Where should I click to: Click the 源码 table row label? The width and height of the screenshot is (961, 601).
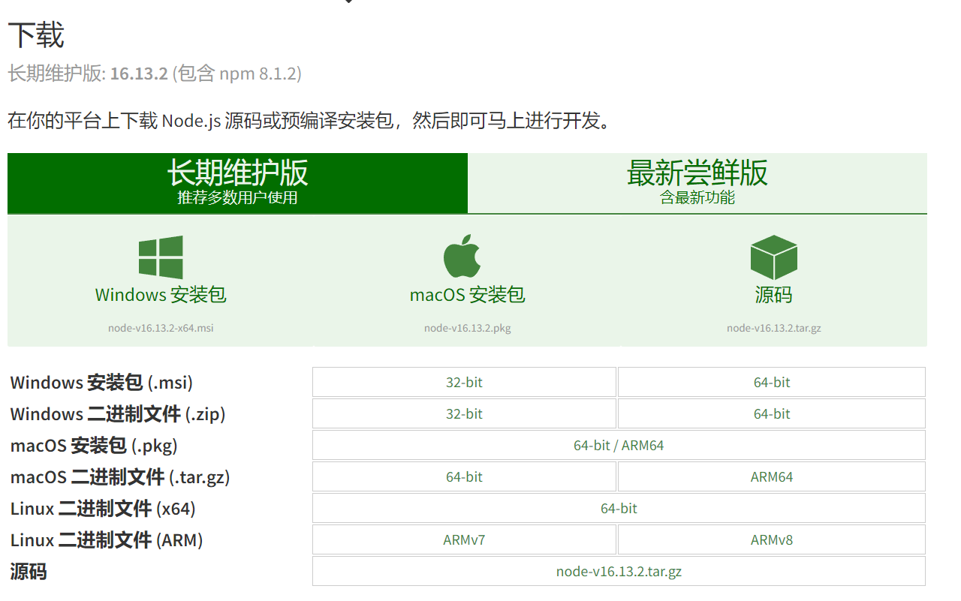[29, 572]
